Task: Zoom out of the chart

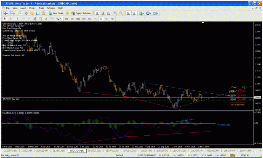Action: point(121,13)
